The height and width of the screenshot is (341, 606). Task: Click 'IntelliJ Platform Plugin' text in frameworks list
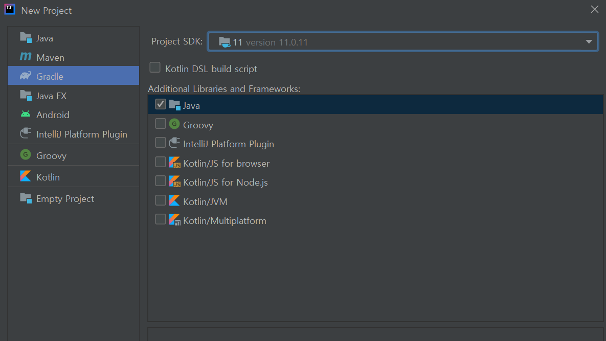click(229, 144)
